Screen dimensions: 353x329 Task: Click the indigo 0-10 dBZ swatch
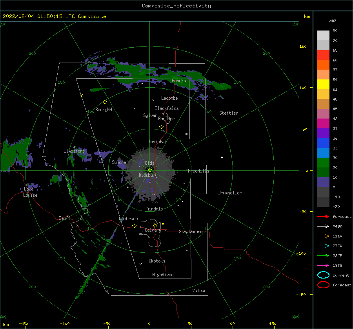click(323, 182)
